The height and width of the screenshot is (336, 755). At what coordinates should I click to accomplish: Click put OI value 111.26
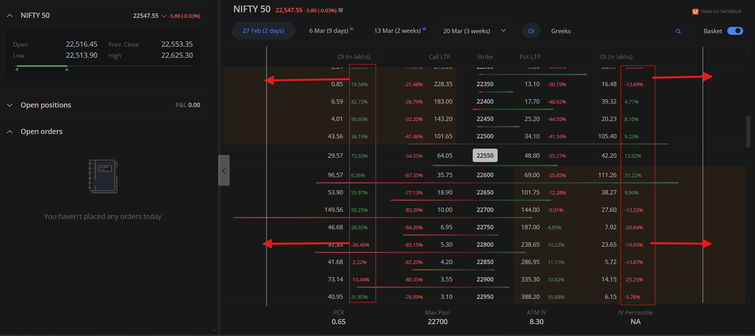point(607,175)
